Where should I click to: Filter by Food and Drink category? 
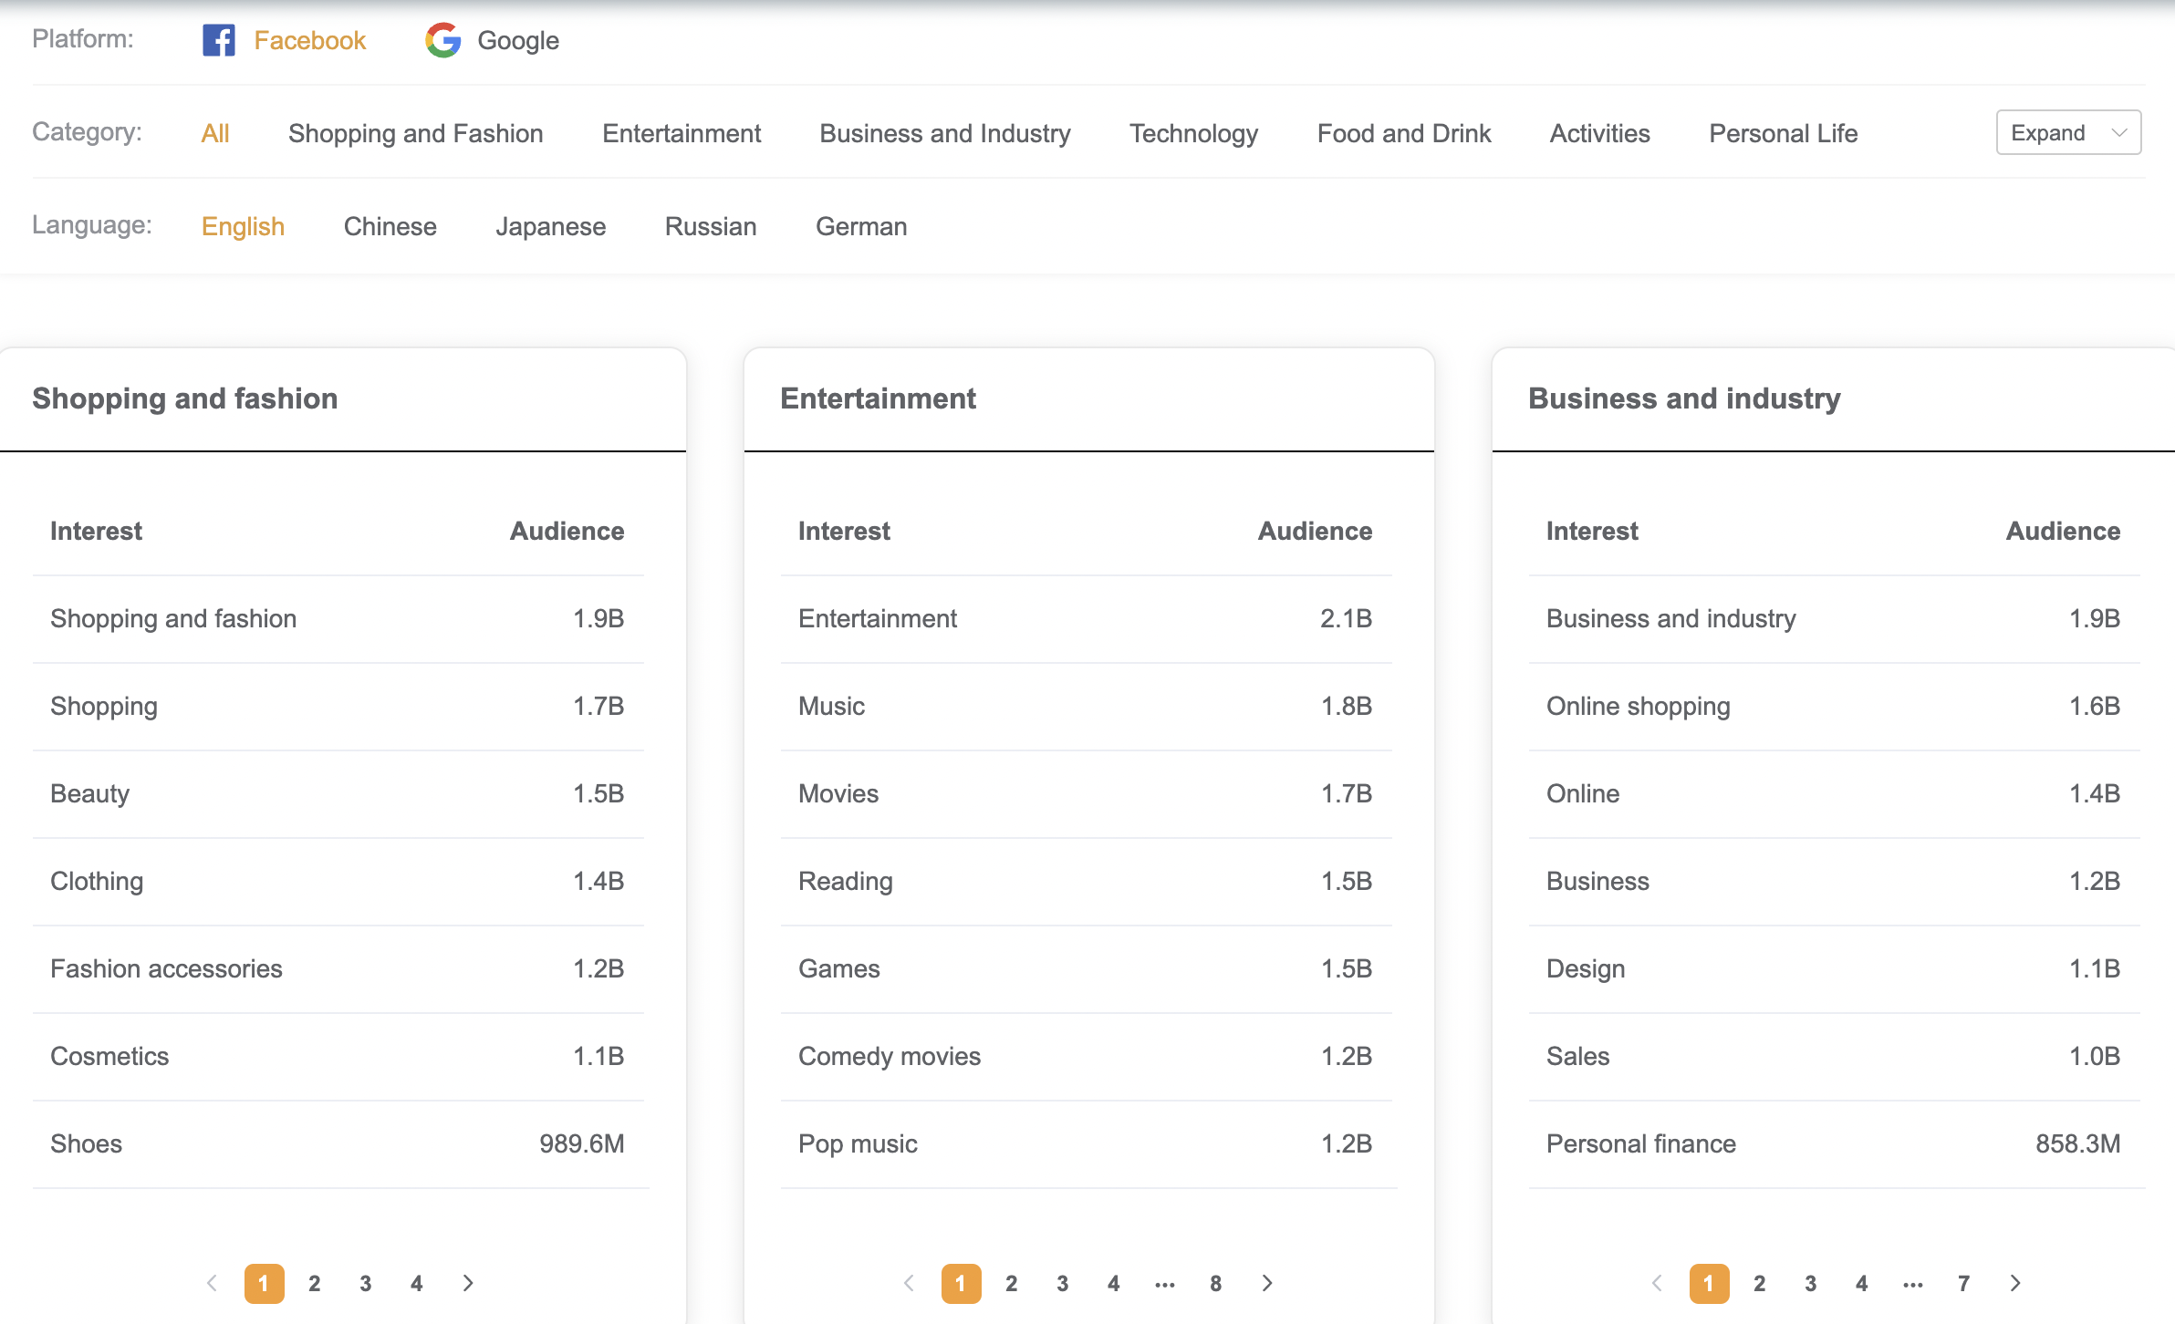click(x=1404, y=133)
